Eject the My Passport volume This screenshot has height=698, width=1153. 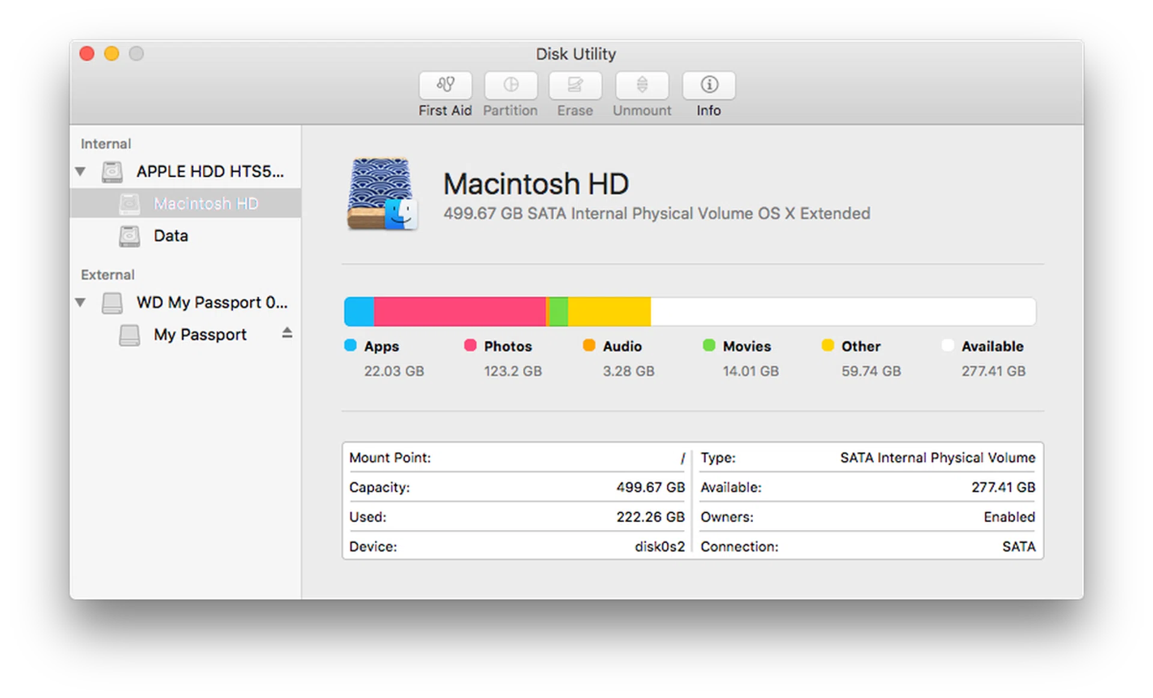(287, 333)
